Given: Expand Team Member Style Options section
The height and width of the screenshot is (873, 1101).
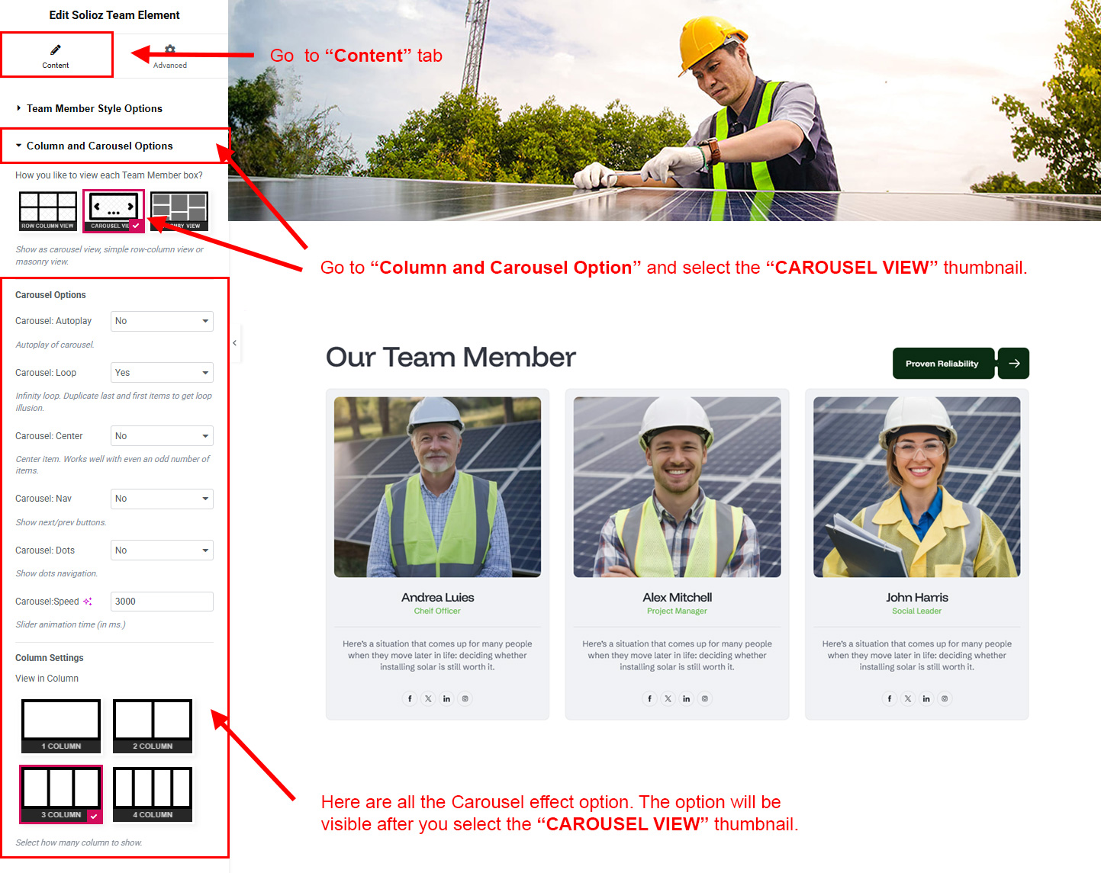Looking at the screenshot, I should [95, 108].
